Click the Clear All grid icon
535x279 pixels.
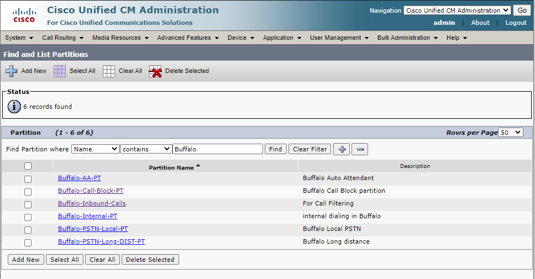pyautogui.click(x=109, y=71)
